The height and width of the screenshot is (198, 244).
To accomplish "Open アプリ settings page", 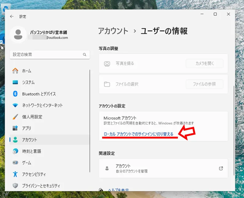I will click(x=50, y=128).
